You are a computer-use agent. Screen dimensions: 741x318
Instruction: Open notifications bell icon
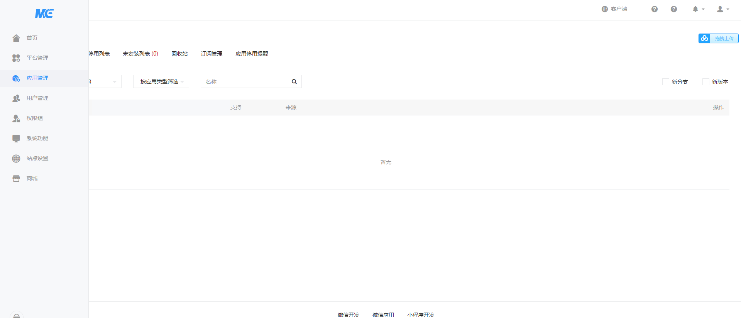695,9
